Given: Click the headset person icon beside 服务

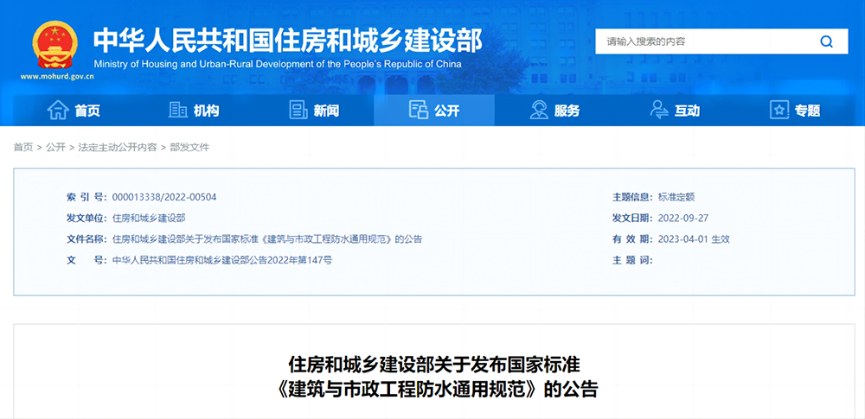Looking at the screenshot, I should pos(539,111).
